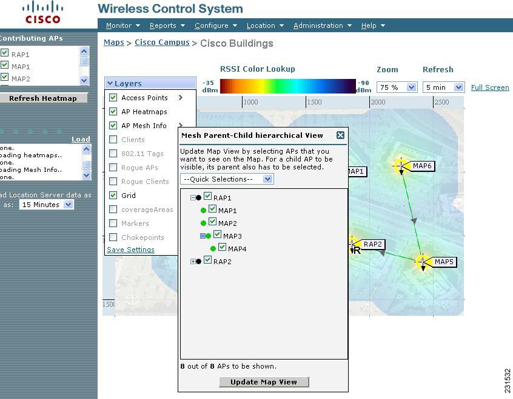The image size is (513, 399).
Task: Uncheck MAP2 in the mesh hierarchy tree
Action: coord(212,222)
